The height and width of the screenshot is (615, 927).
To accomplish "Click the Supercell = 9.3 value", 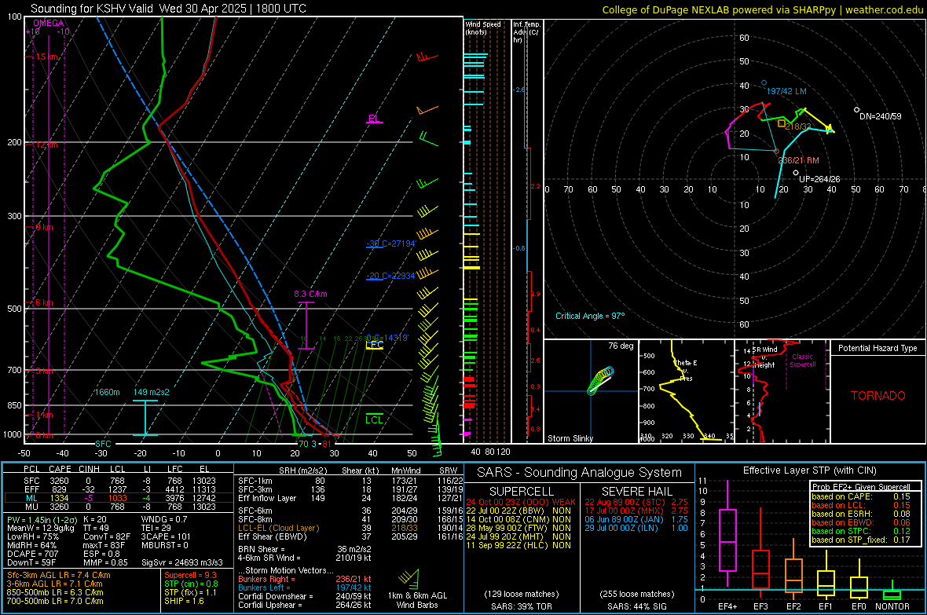I will click(x=190, y=575).
